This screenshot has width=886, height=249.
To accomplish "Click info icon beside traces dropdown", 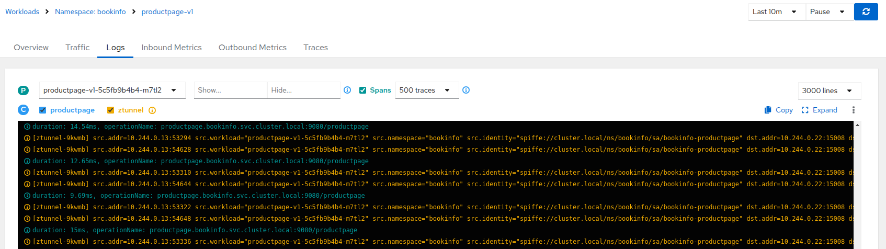I will 466,90.
